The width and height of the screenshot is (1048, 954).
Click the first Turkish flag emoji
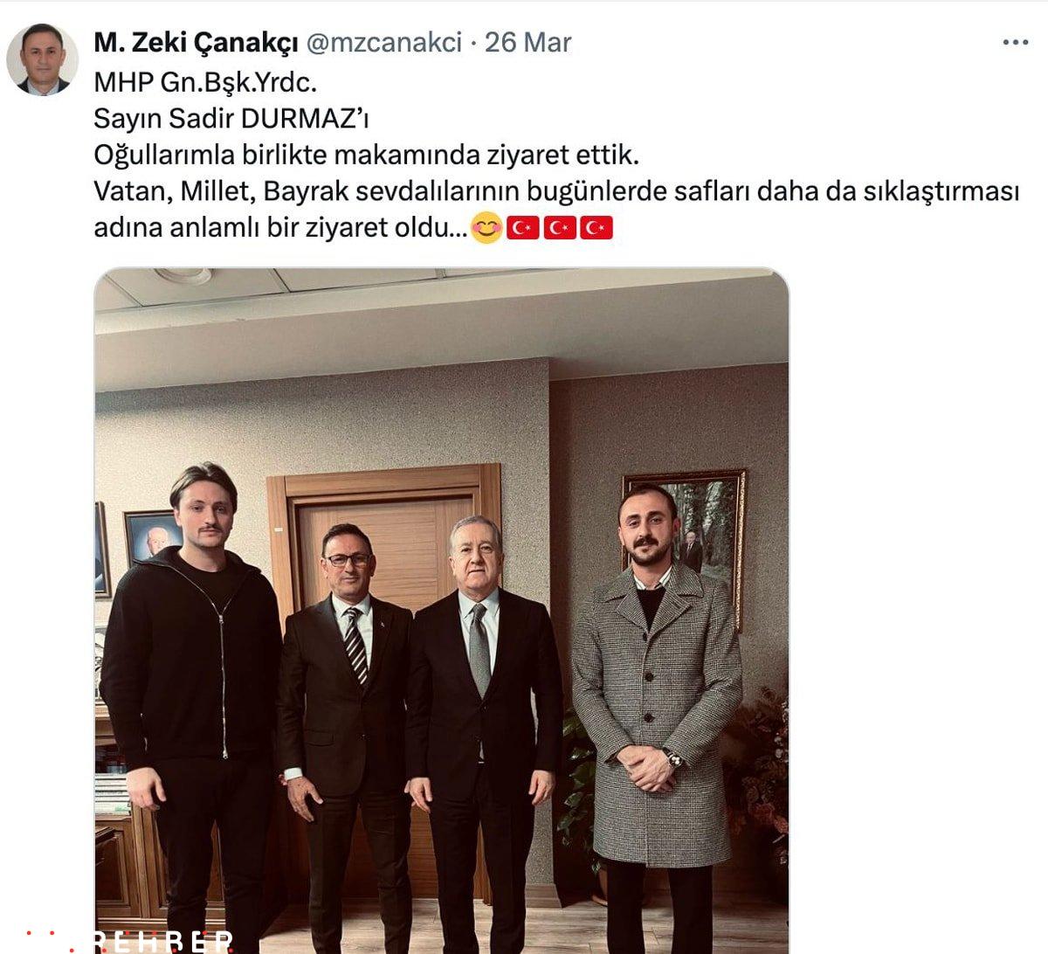[522, 228]
